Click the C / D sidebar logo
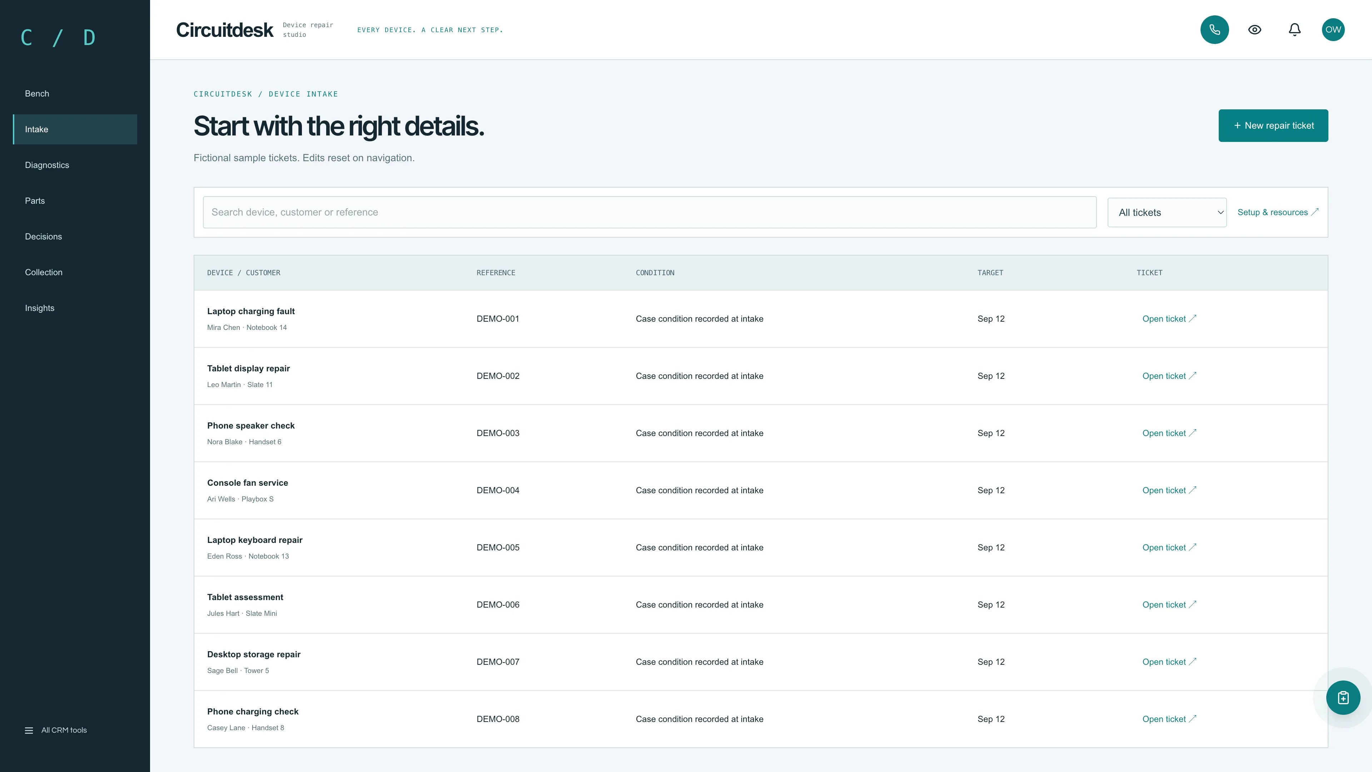Image resolution: width=1372 pixels, height=772 pixels. pos(58,38)
